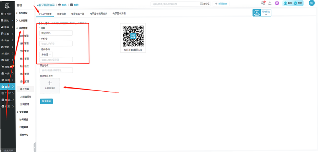Open the 口腔软件 menu item
This screenshot has width=318, height=152.
point(24,127)
